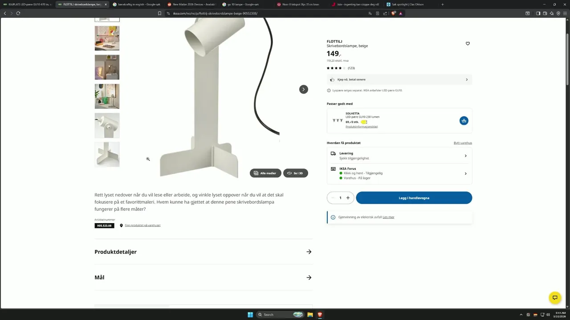Click Les mer recycling link

(388, 217)
